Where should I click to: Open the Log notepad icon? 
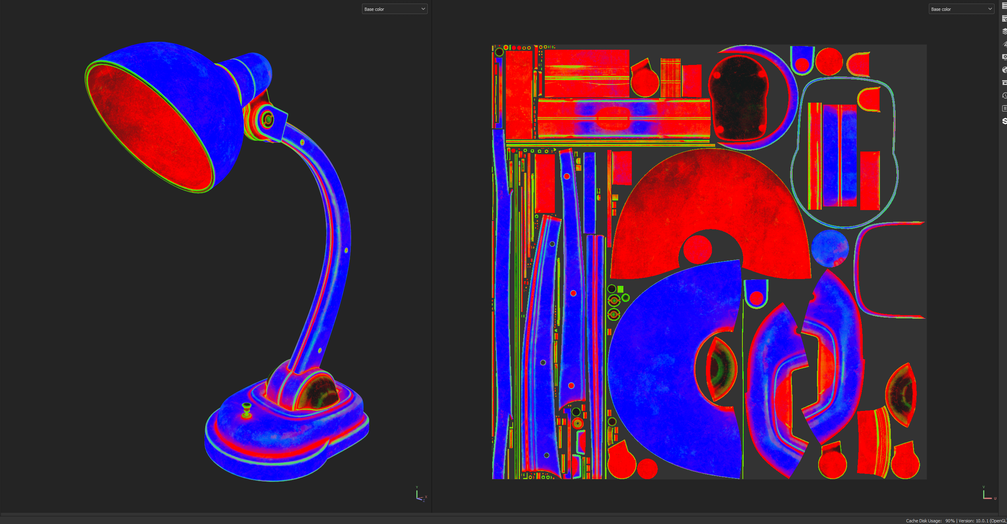pyautogui.click(x=1004, y=108)
